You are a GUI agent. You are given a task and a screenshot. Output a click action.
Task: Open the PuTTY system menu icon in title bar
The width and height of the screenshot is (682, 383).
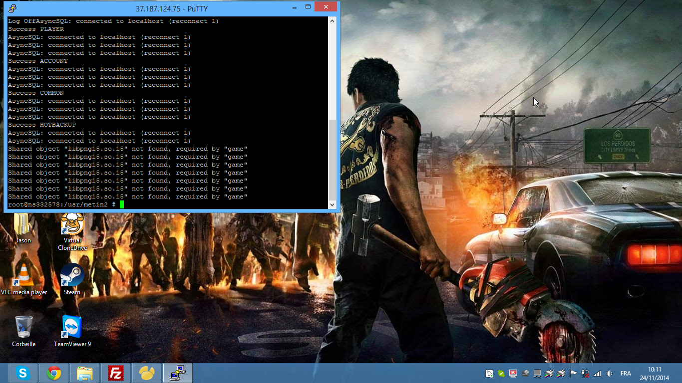coord(12,7)
